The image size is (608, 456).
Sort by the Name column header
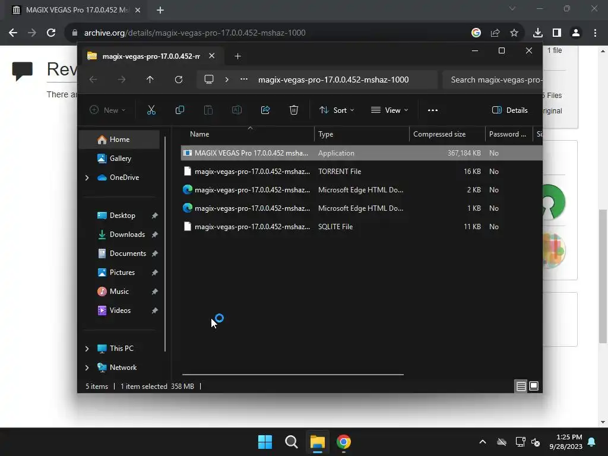[248, 134]
